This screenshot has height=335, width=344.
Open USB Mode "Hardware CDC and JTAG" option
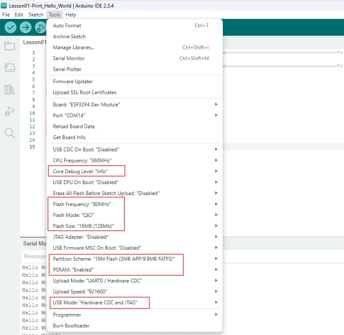134,303
